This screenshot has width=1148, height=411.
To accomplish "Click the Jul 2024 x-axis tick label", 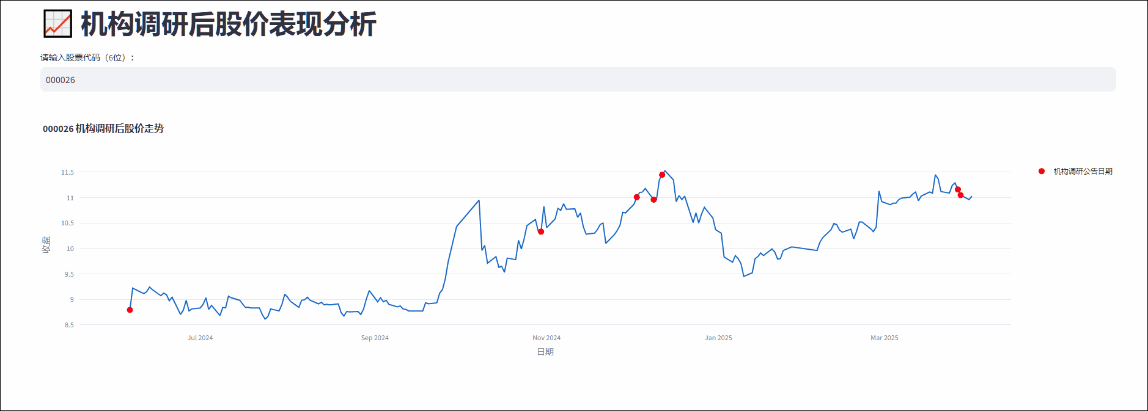I will coord(201,338).
